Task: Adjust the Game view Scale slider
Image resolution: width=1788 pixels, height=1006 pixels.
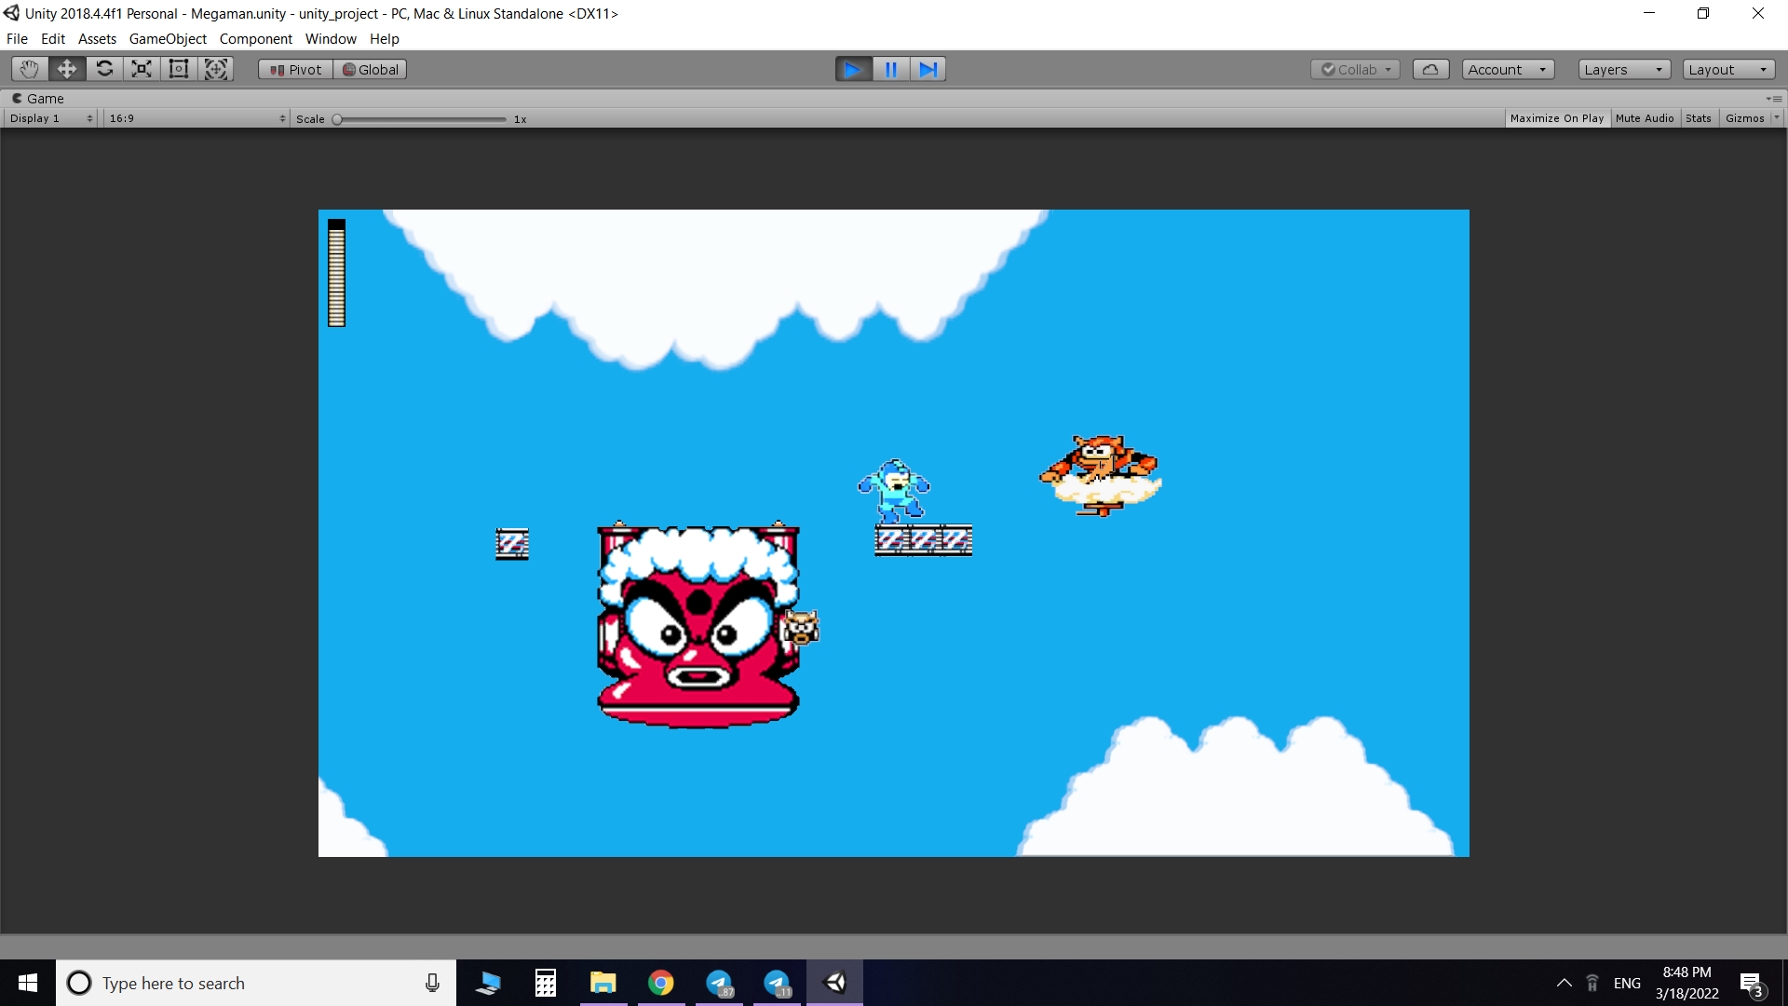Action: tap(422, 119)
